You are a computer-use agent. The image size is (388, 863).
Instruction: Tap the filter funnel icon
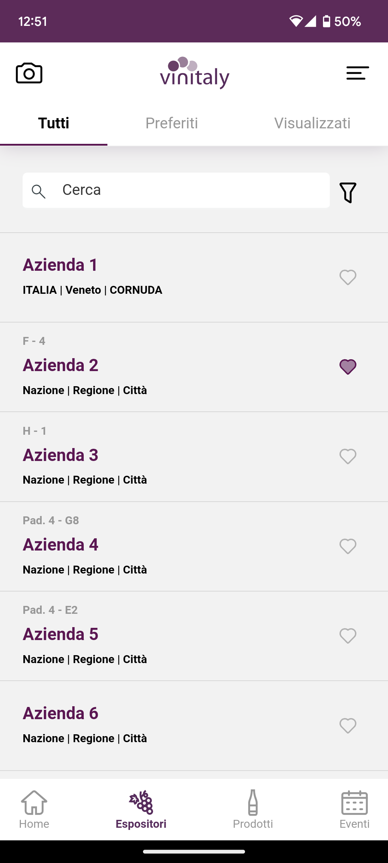[x=348, y=192]
